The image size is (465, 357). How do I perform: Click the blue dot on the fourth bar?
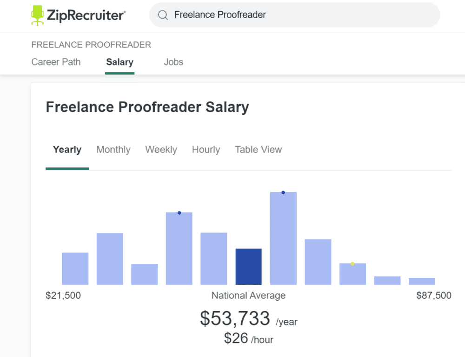pos(179,213)
